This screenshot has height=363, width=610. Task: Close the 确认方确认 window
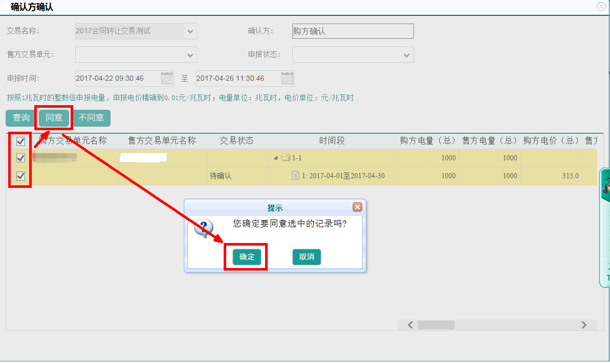tap(601, 7)
